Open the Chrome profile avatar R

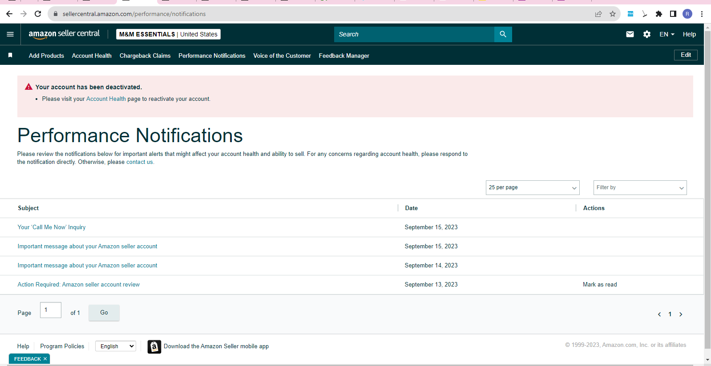click(687, 14)
